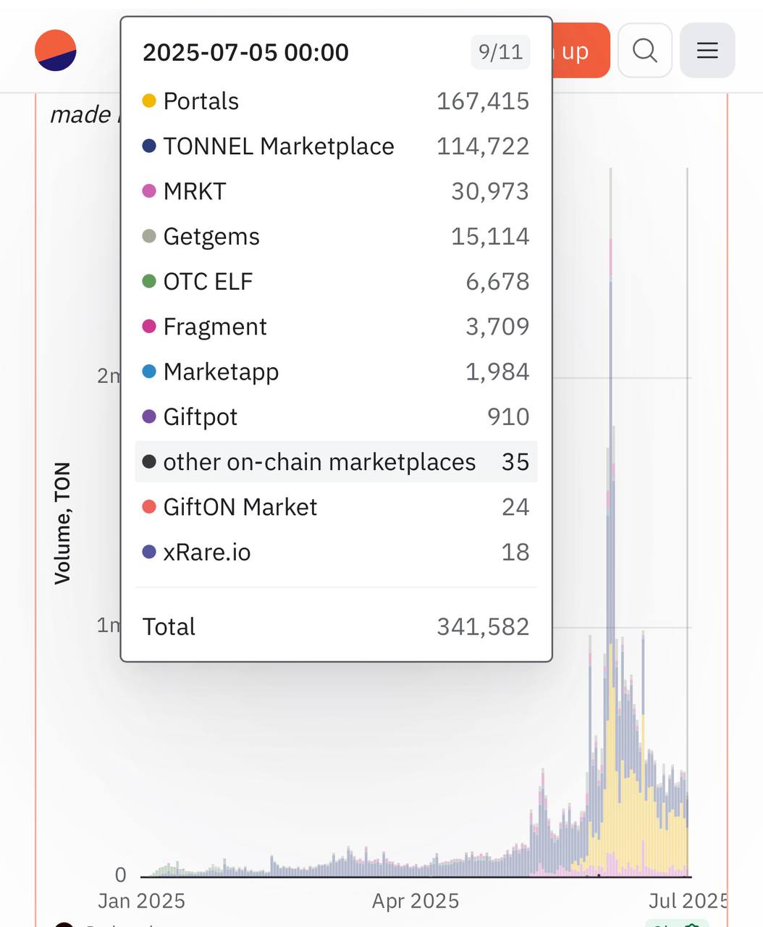
Task: Click the hovered last bar near Jul 2025
Action: pos(687,833)
